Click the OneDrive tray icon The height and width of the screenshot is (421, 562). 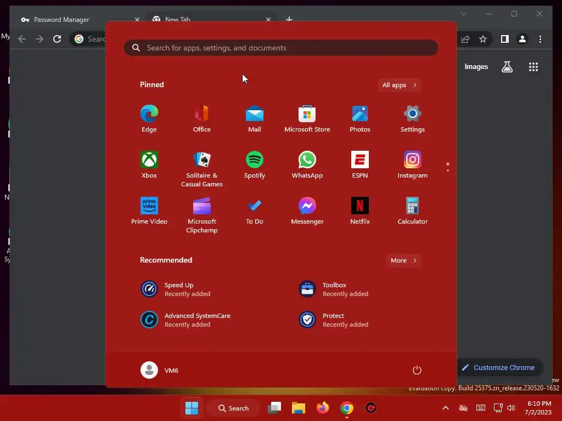[463, 408]
